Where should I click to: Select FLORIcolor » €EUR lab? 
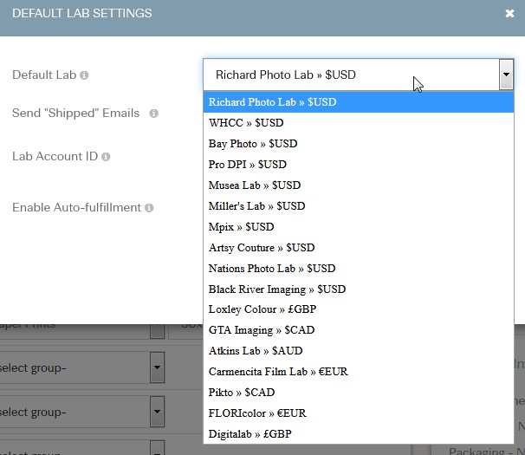(359, 413)
